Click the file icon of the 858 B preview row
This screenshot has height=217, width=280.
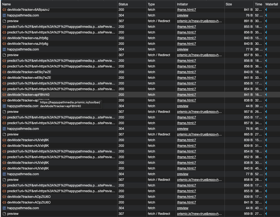coord(4,180)
